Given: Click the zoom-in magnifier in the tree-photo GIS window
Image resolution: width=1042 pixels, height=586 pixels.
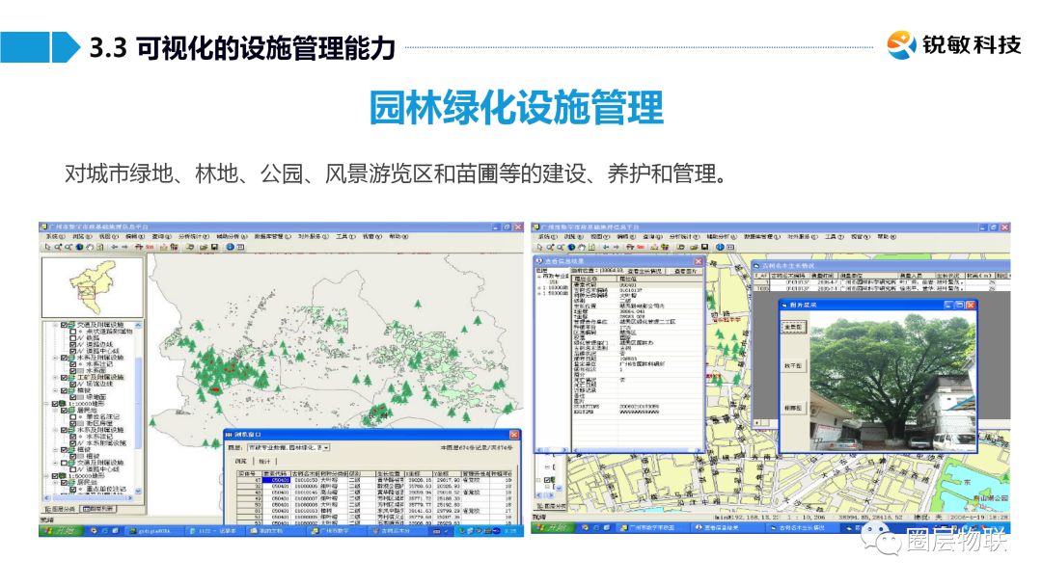Looking at the screenshot, I should 550,248.
